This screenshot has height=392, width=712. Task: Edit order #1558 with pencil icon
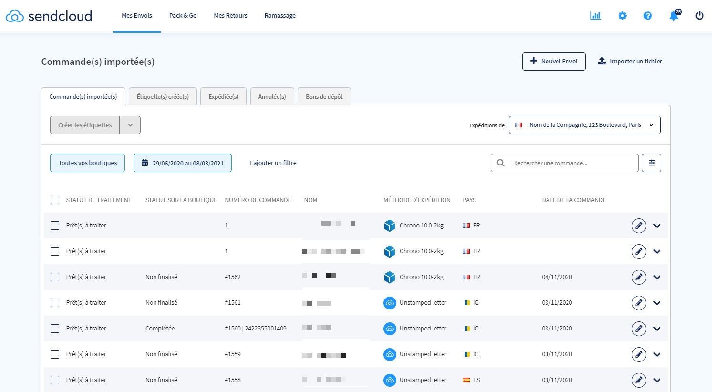pyautogui.click(x=639, y=380)
